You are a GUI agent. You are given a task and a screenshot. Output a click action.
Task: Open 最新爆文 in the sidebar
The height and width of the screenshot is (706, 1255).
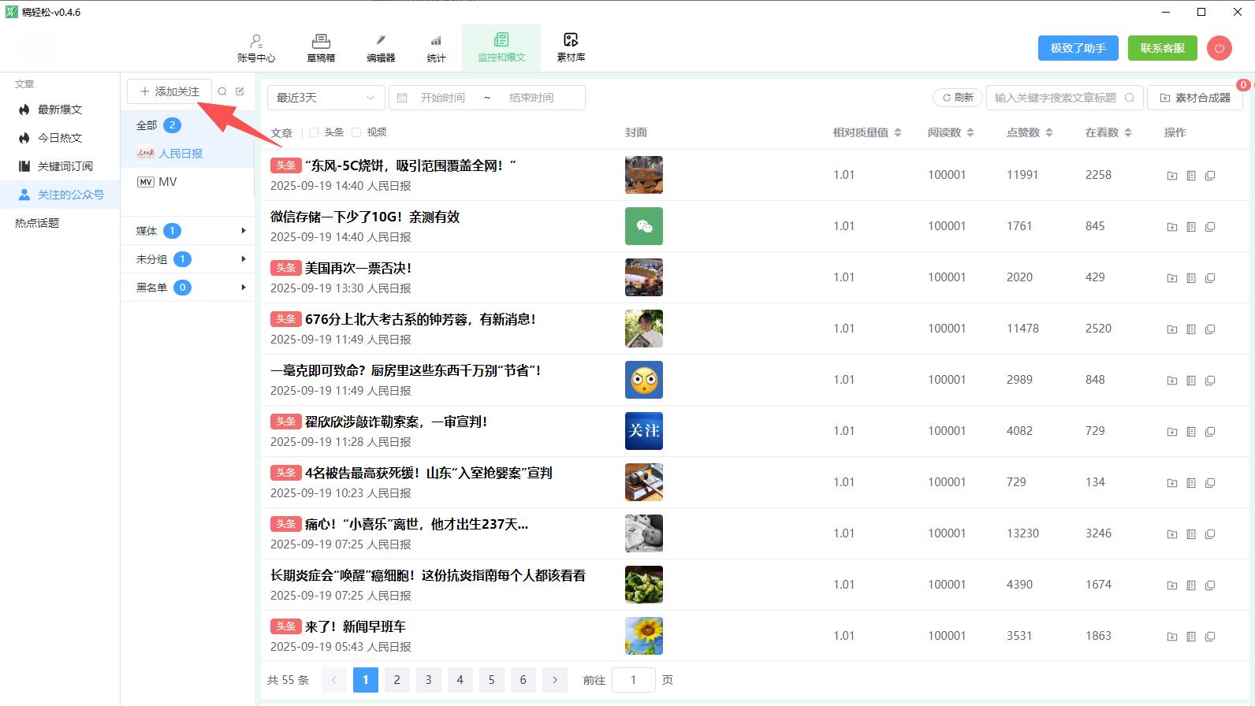pyautogui.click(x=60, y=110)
